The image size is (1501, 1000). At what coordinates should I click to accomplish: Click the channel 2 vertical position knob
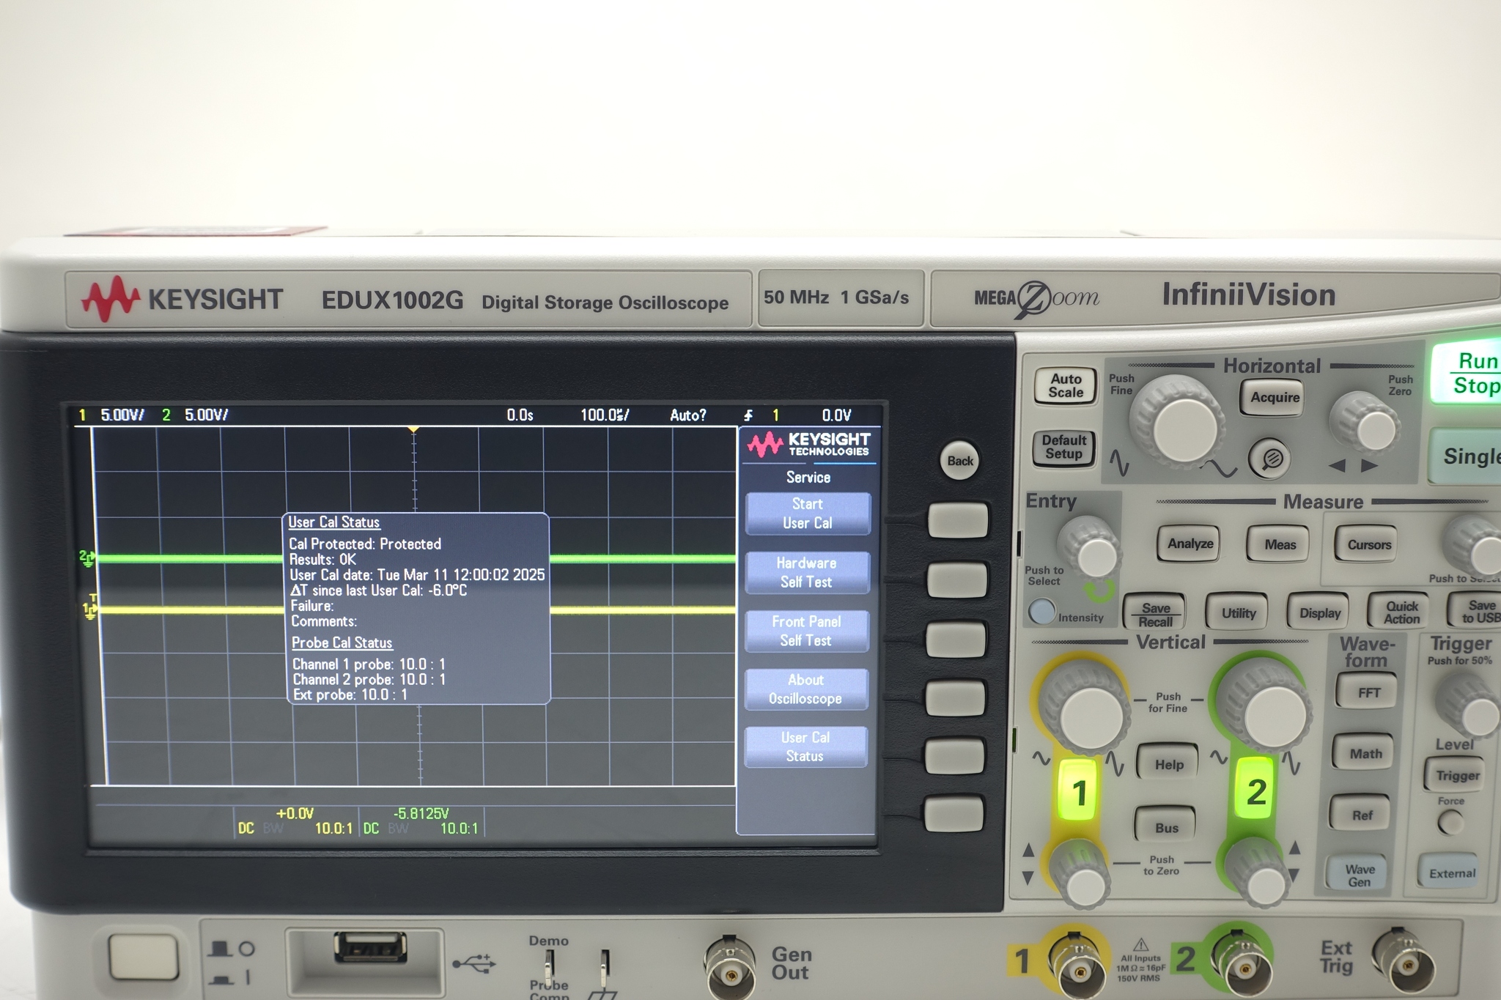coord(1258,874)
